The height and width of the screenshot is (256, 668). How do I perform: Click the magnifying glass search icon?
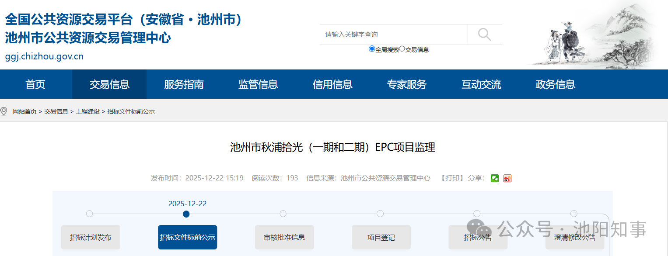[484, 35]
